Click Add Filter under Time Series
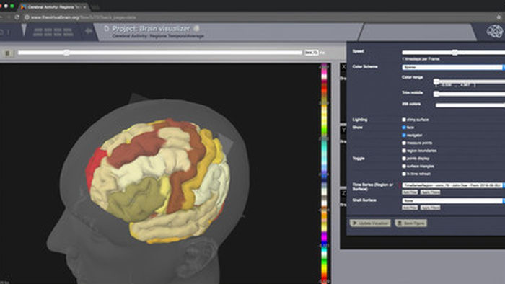The height and width of the screenshot is (284, 505). pyautogui.click(x=410, y=192)
